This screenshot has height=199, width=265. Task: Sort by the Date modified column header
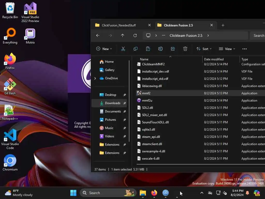[214, 59]
